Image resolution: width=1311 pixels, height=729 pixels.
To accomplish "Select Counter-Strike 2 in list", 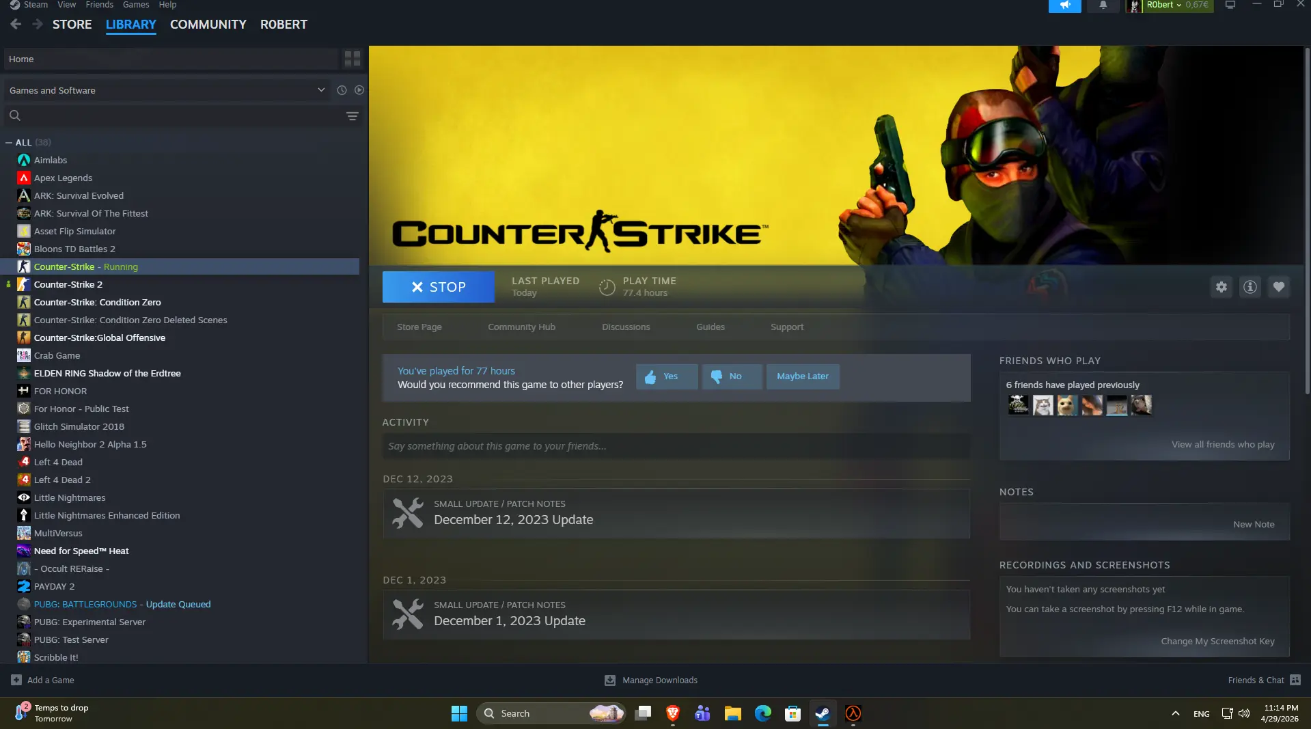I will pyautogui.click(x=68, y=285).
